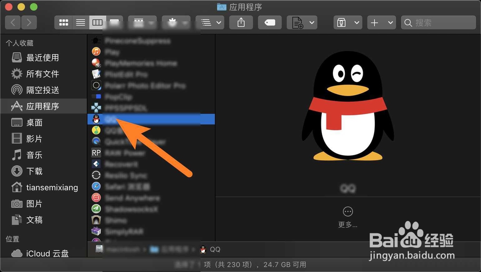The image size is (481, 272).
Task: Select the QQ音乐 yellow-green note icon
Action: click(x=96, y=130)
